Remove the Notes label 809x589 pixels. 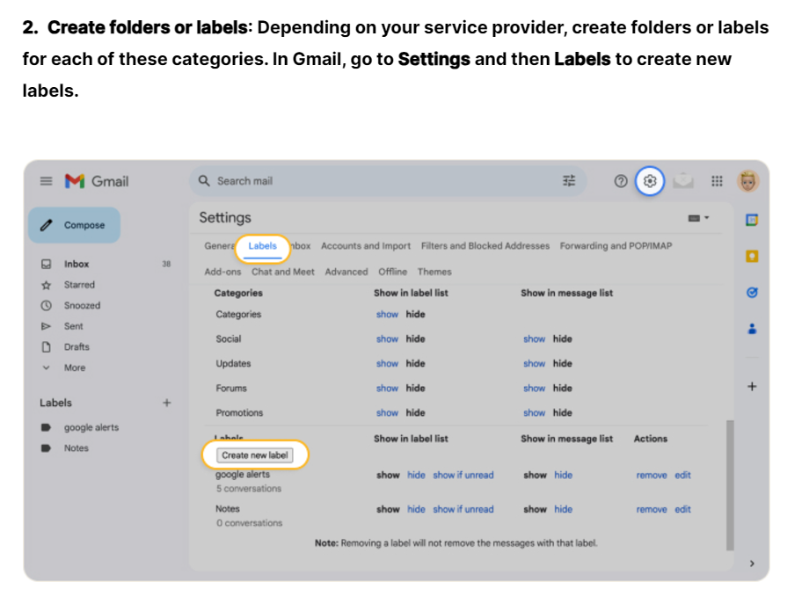click(652, 509)
